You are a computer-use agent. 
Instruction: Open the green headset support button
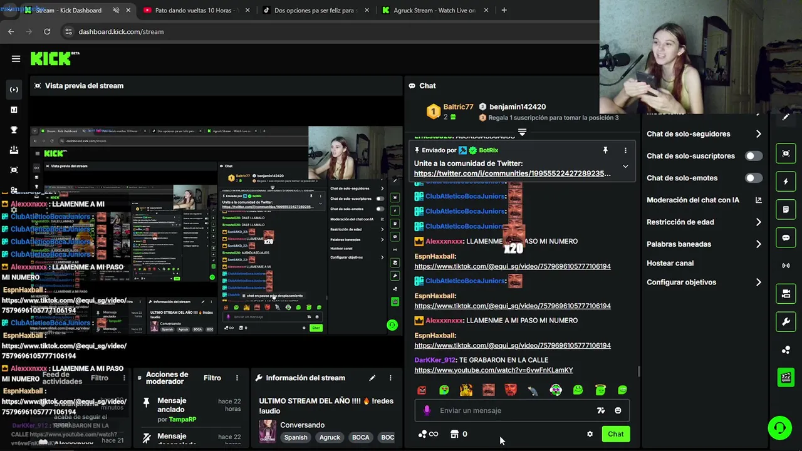779,428
